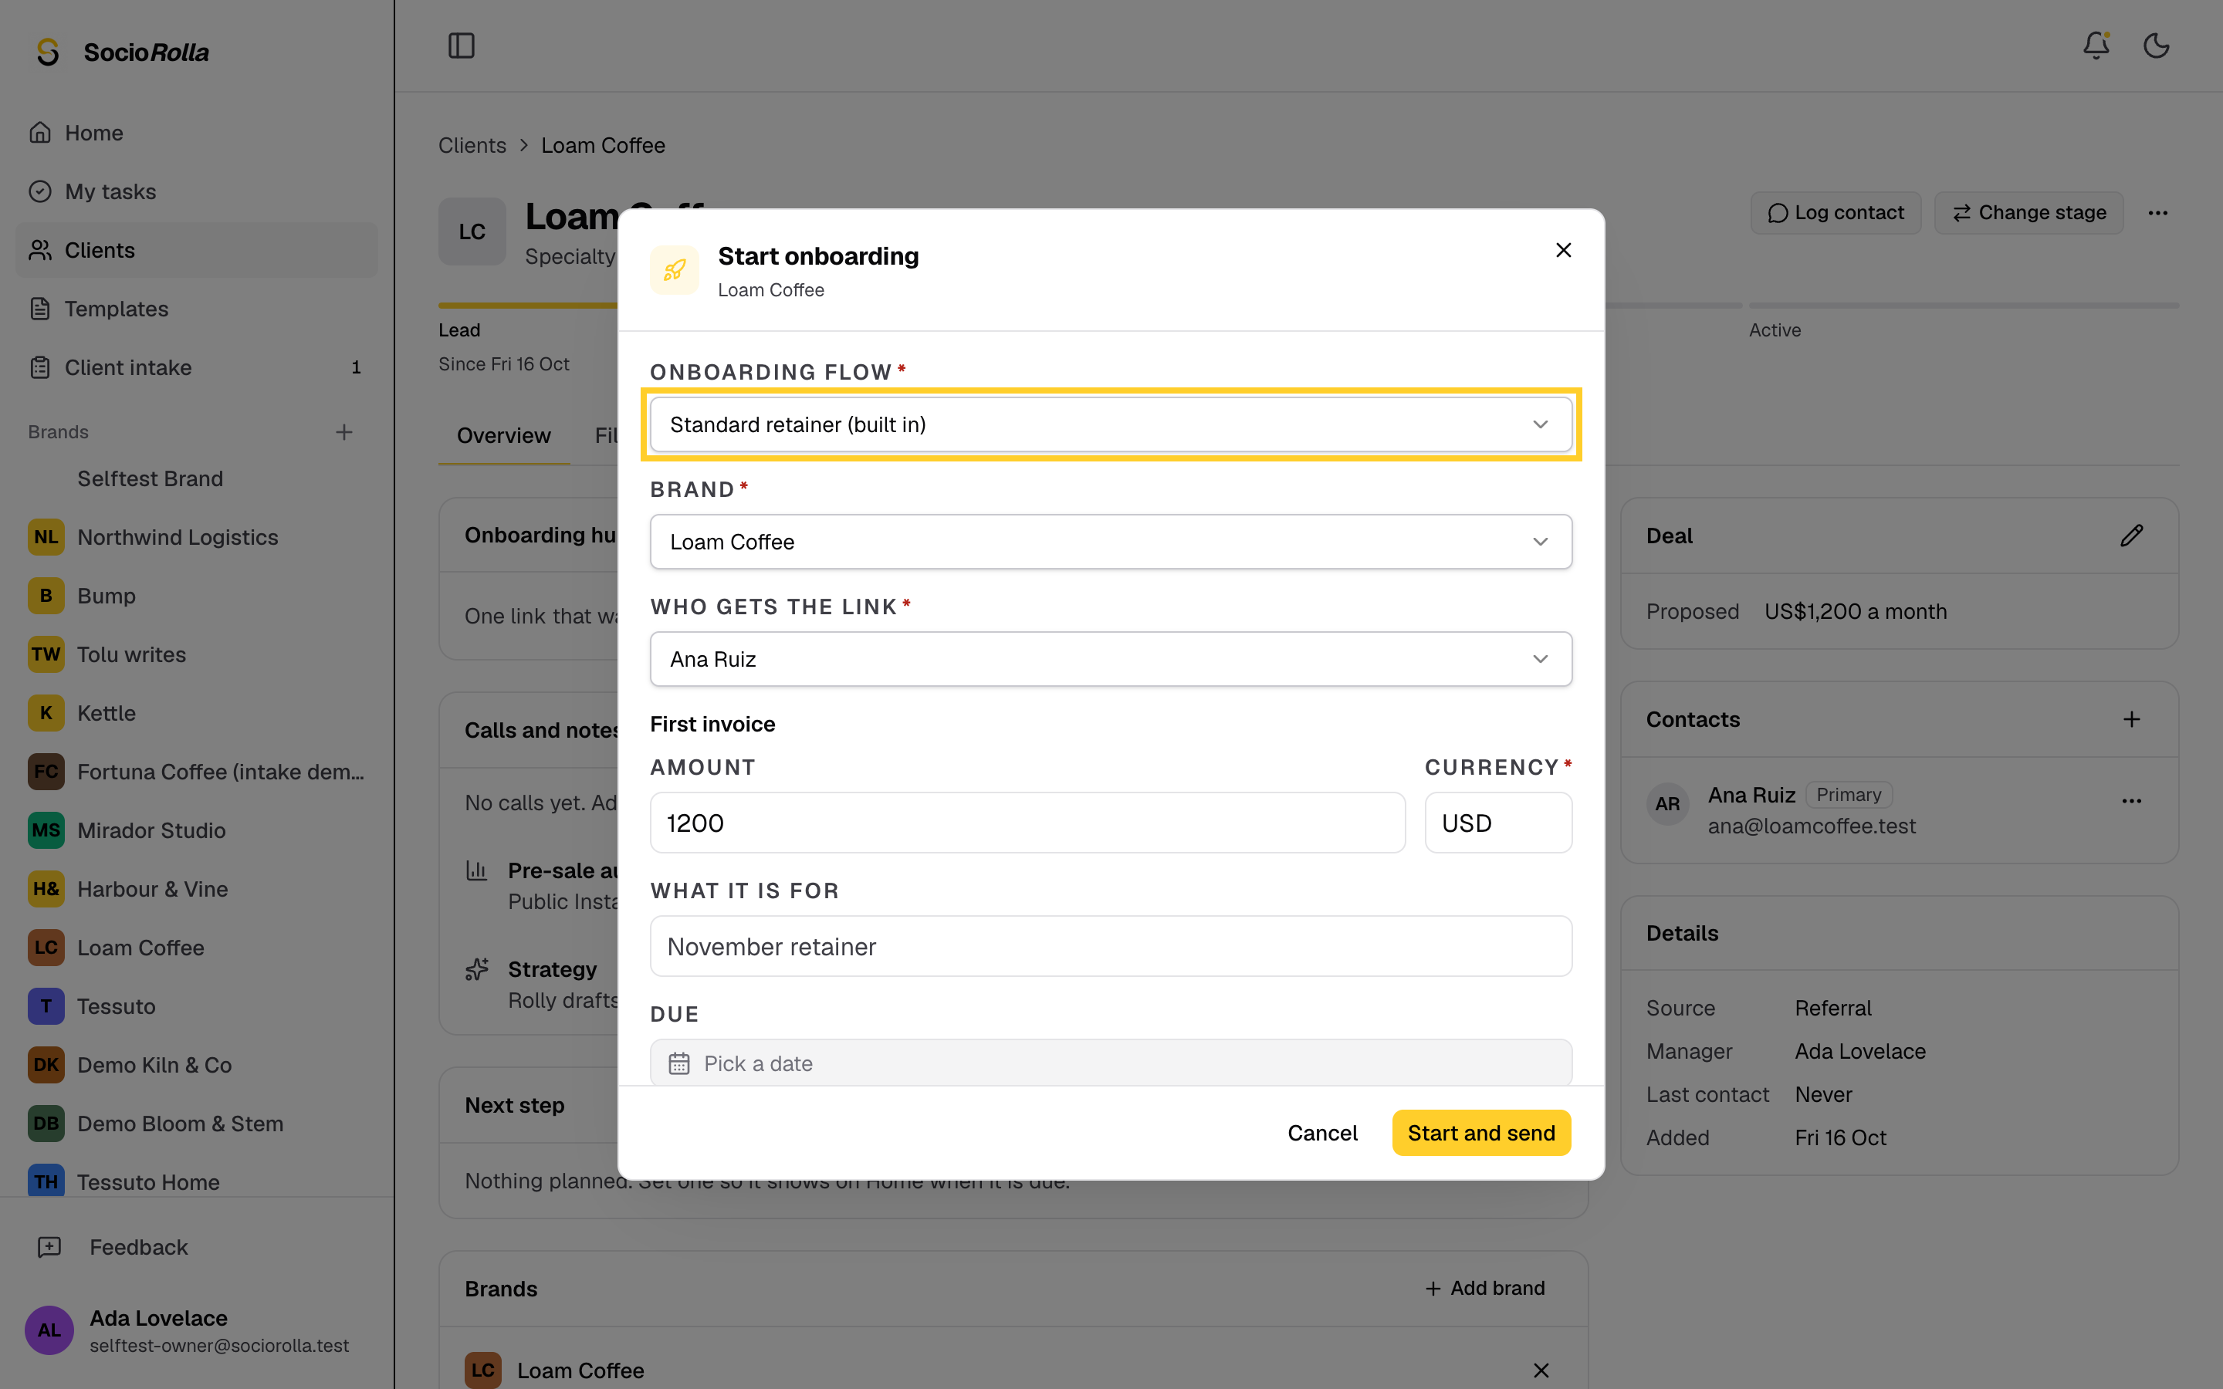The image size is (2223, 1389).
Task: Open Harbour & Vine brand
Action: [197, 889]
